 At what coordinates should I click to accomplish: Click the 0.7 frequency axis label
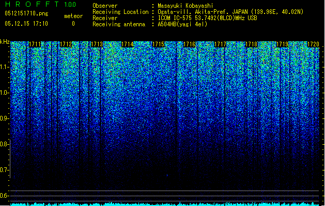pos(5,170)
